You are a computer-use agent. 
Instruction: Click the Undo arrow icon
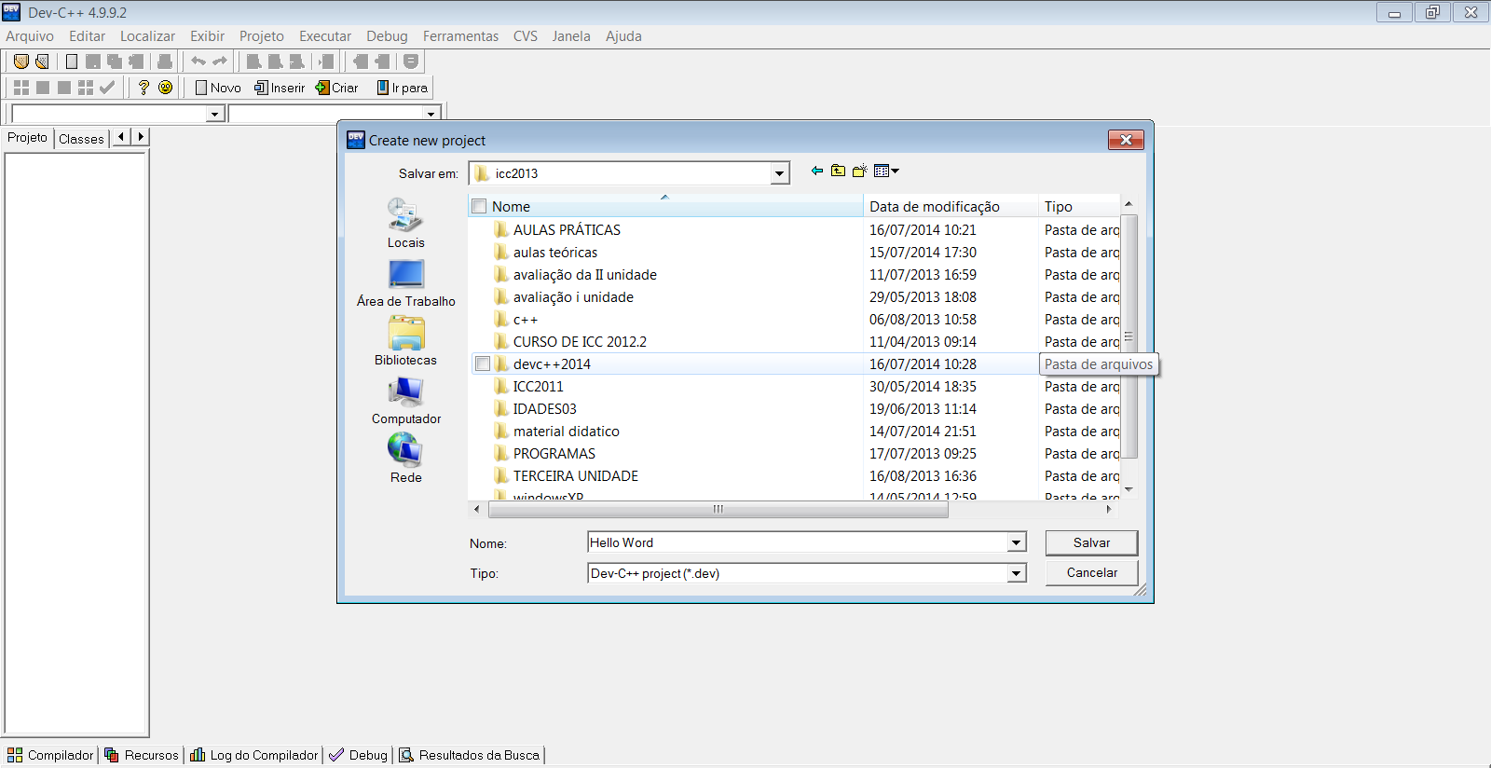point(198,62)
